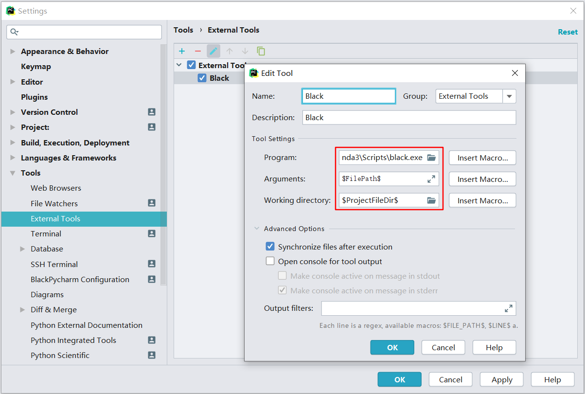Toggle Synchronize files after execution
Screen dimensions: 585x394
270,247
